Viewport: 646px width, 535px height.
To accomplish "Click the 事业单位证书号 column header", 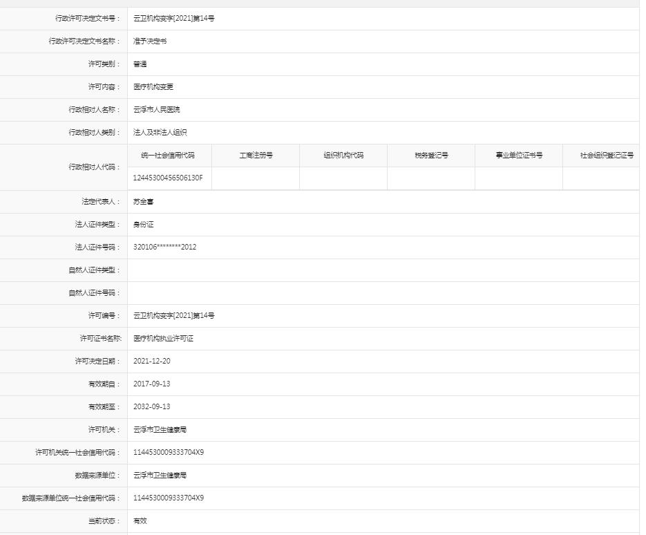I will tap(519, 156).
